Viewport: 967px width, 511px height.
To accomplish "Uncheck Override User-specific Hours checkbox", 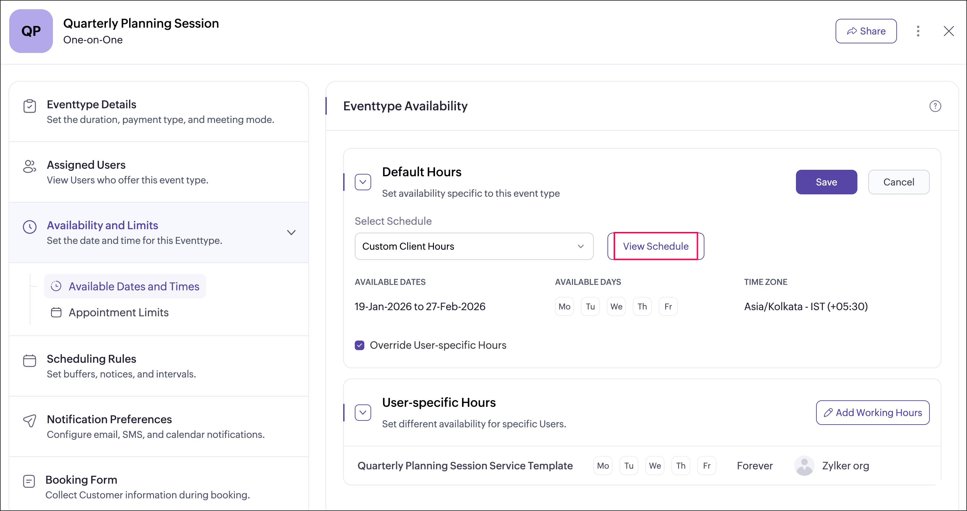I will pyautogui.click(x=359, y=345).
